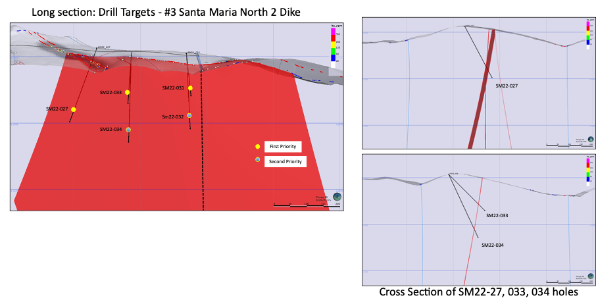Viewport: 596px width, 308px height.
Task: Select the Second Priority label box
Action: pos(286,162)
